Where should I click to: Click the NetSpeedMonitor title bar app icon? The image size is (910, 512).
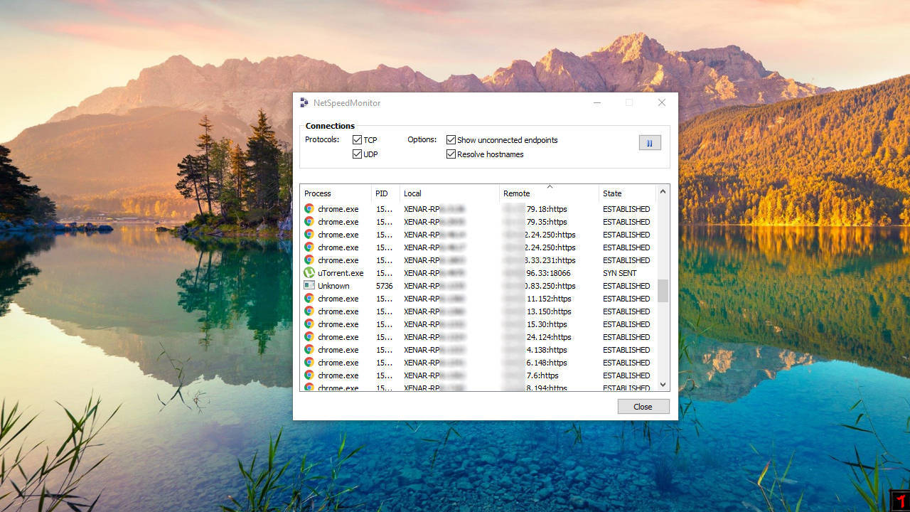point(304,103)
